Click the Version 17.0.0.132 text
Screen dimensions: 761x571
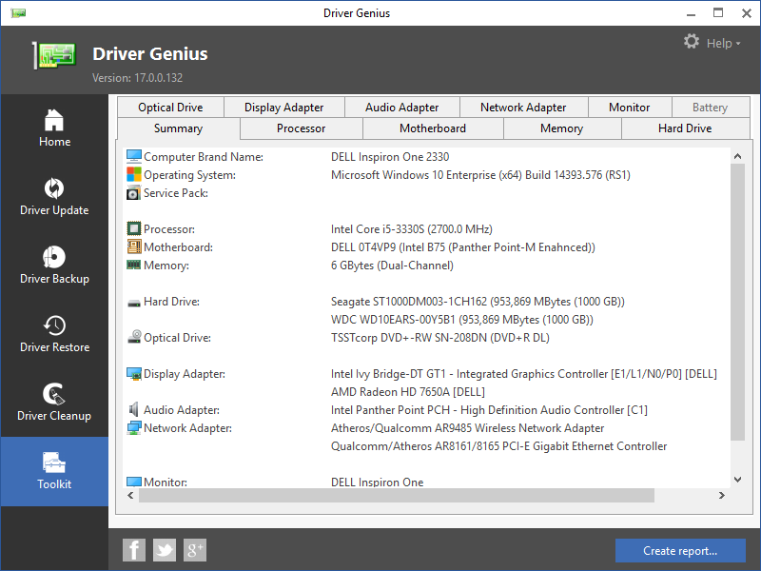point(137,78)
